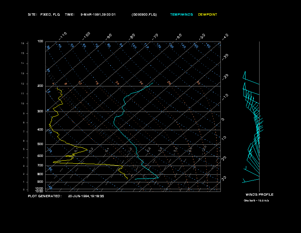Select the SITE: FIXED, FLG header text

[x=44, y=14]
